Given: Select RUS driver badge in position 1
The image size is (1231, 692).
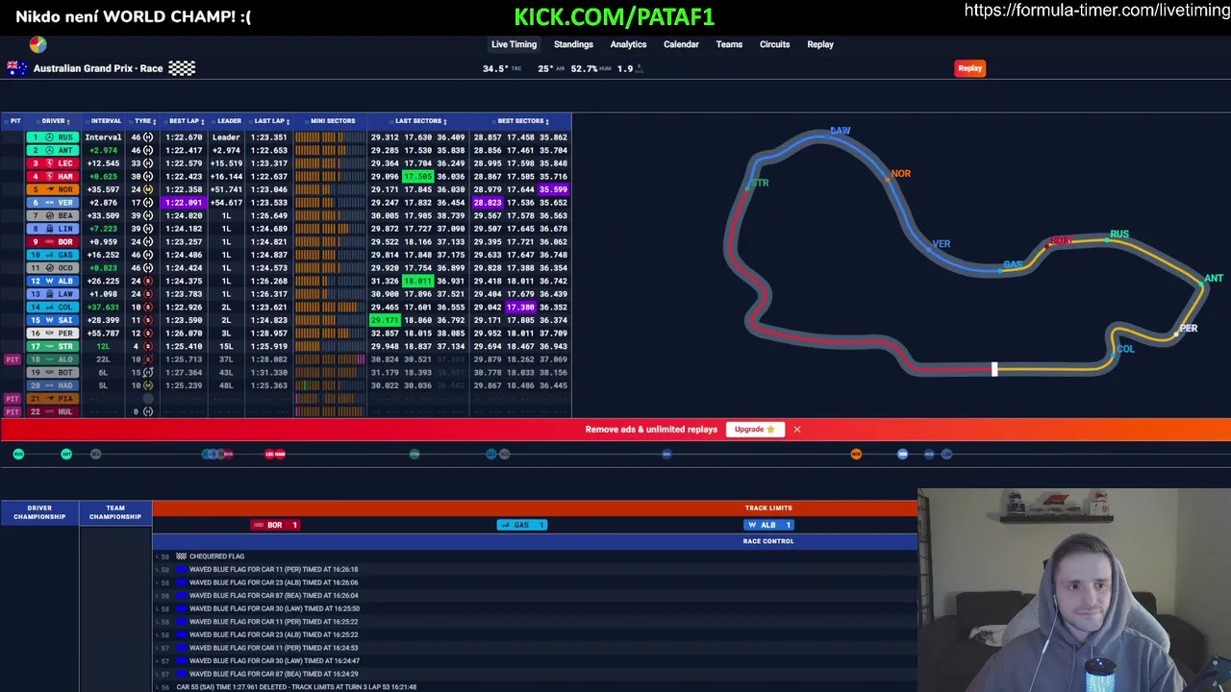Looking at the screenshot, I should [53, 137].
